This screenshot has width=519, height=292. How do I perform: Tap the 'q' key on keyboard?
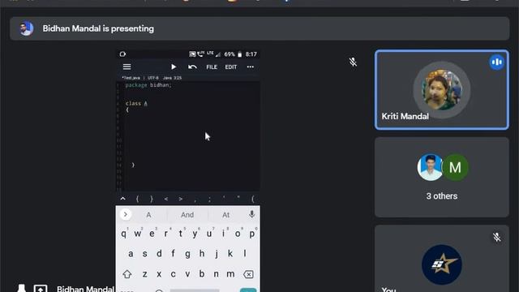(123, 234)
